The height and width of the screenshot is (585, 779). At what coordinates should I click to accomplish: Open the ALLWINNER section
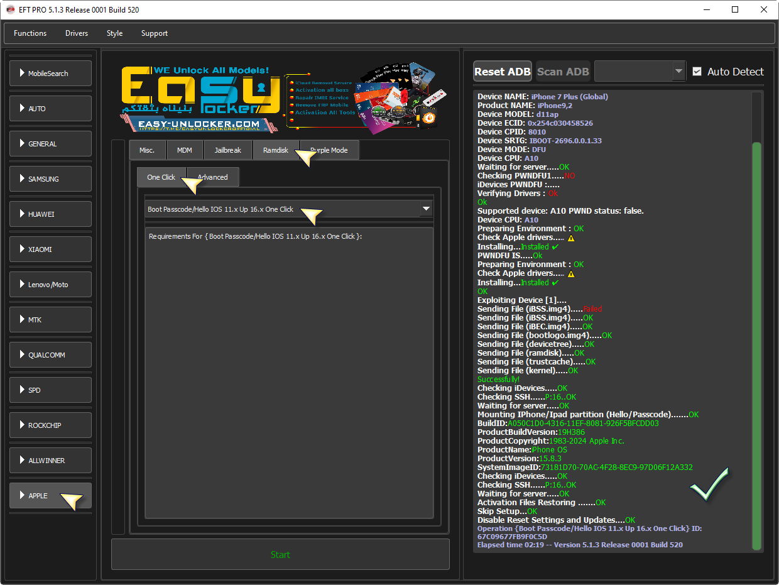click(x=51, y=461)
